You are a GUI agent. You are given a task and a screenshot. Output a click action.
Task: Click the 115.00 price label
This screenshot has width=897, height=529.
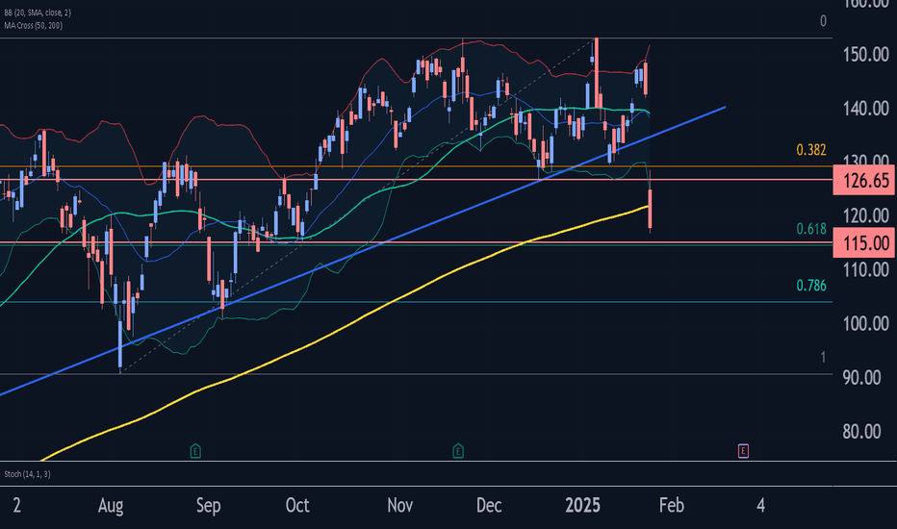864,243
